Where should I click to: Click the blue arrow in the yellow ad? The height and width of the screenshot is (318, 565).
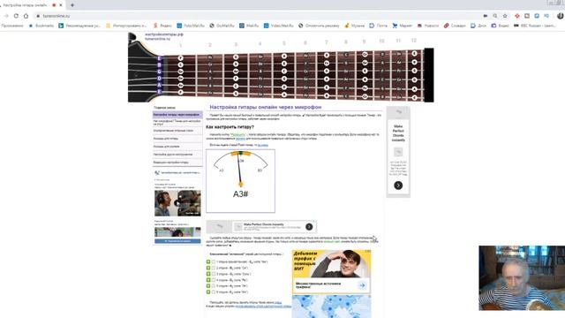tap(362, 285)
